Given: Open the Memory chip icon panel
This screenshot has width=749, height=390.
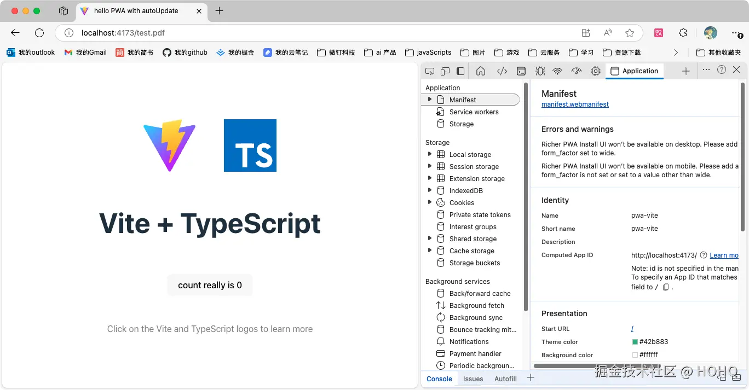Looking at the screenshot, I should coord(596,71).
